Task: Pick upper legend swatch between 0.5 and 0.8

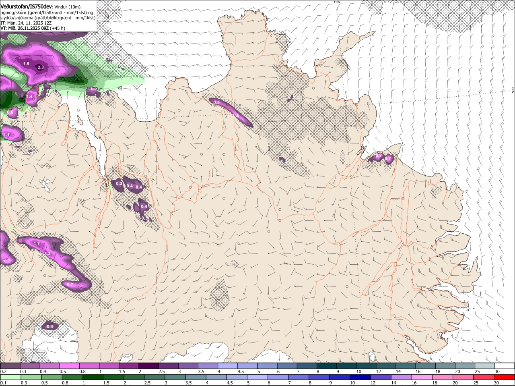Action: pos(69,366)
